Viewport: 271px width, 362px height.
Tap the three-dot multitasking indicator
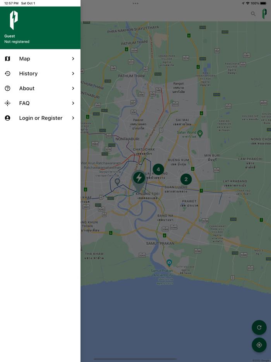(135, 3)
